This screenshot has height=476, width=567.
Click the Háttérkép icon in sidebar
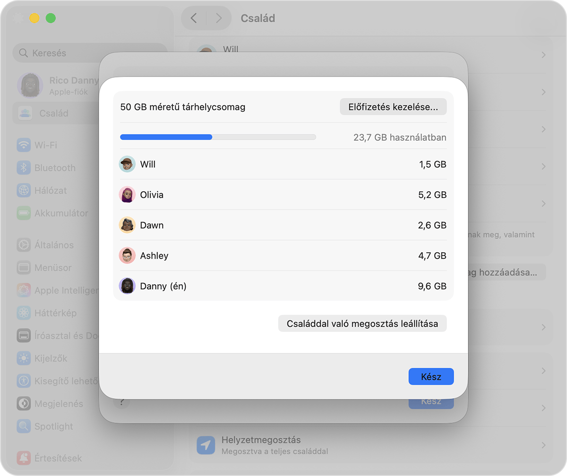pos(24,313)
